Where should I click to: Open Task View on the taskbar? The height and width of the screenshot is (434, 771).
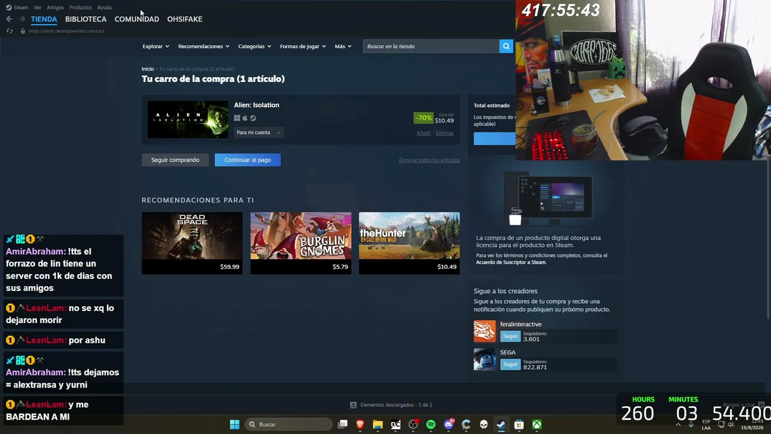tap(343, 424)
